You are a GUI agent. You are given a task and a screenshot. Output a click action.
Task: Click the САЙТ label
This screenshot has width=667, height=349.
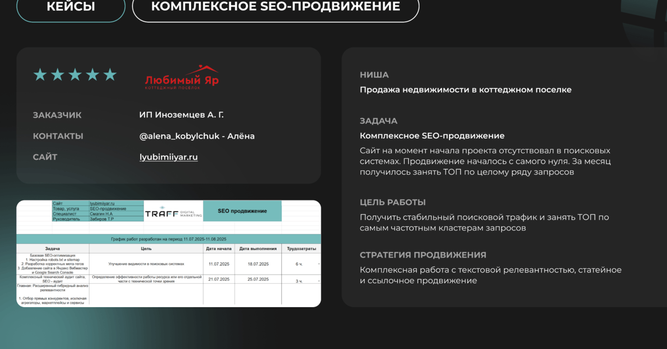click(x=45, y=157)
